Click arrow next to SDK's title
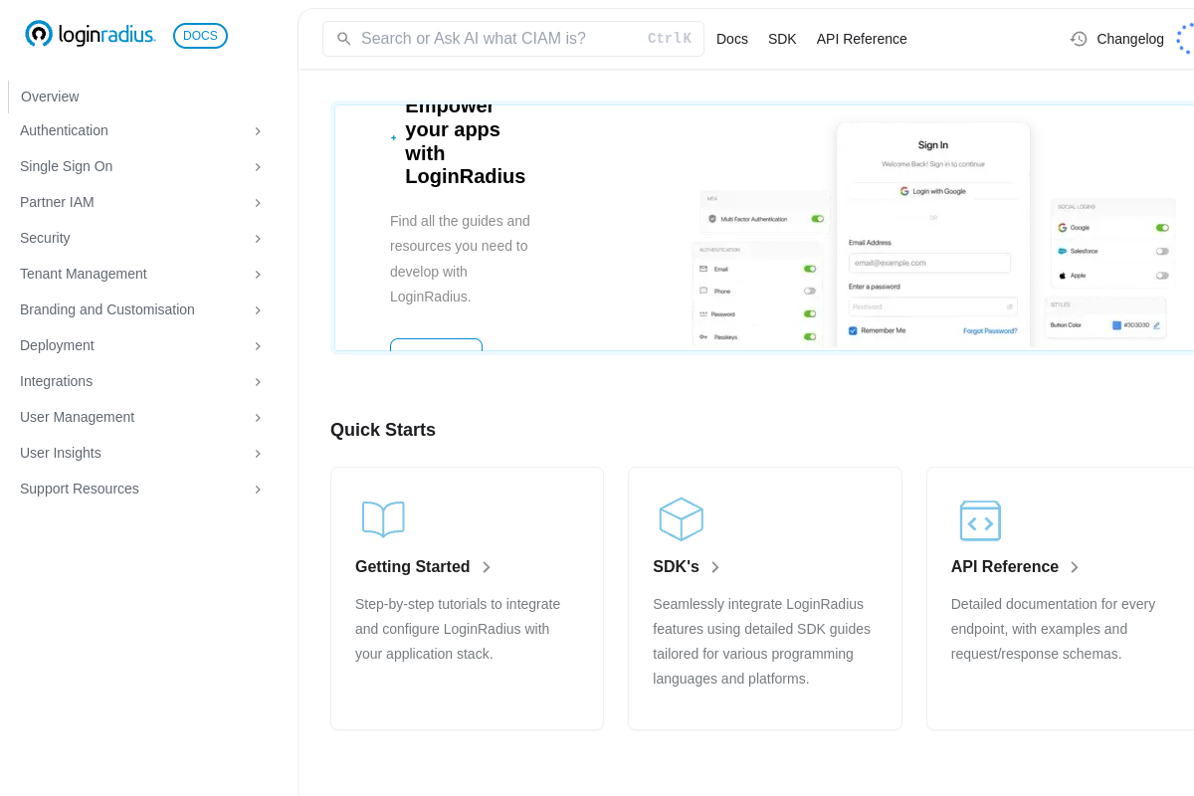1194x796 pixels. pyautogui.click(x=714, y=567)
